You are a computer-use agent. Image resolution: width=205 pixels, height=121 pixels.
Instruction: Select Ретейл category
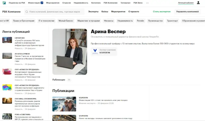click(140, 21)
